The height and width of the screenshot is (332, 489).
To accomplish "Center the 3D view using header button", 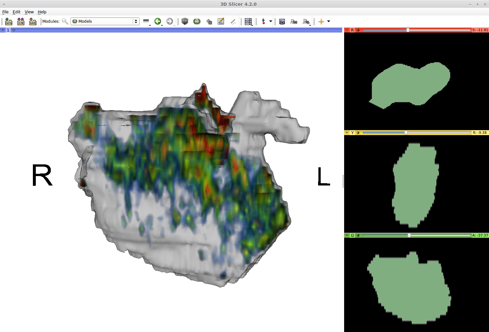I will (x=14, y=30).
